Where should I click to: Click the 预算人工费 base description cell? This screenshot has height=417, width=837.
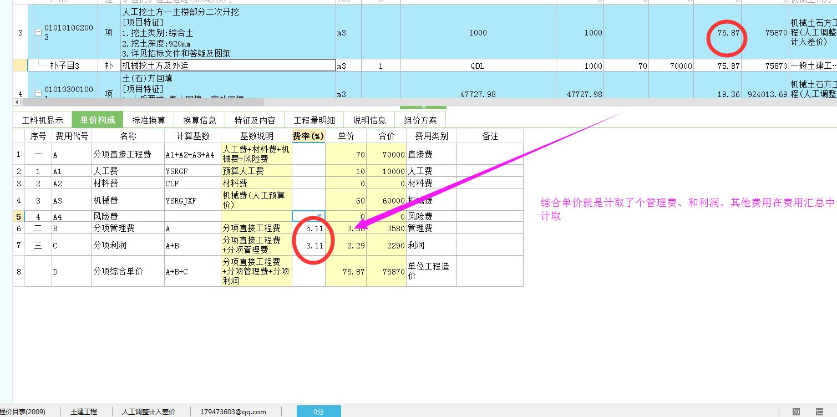point(256,171)
